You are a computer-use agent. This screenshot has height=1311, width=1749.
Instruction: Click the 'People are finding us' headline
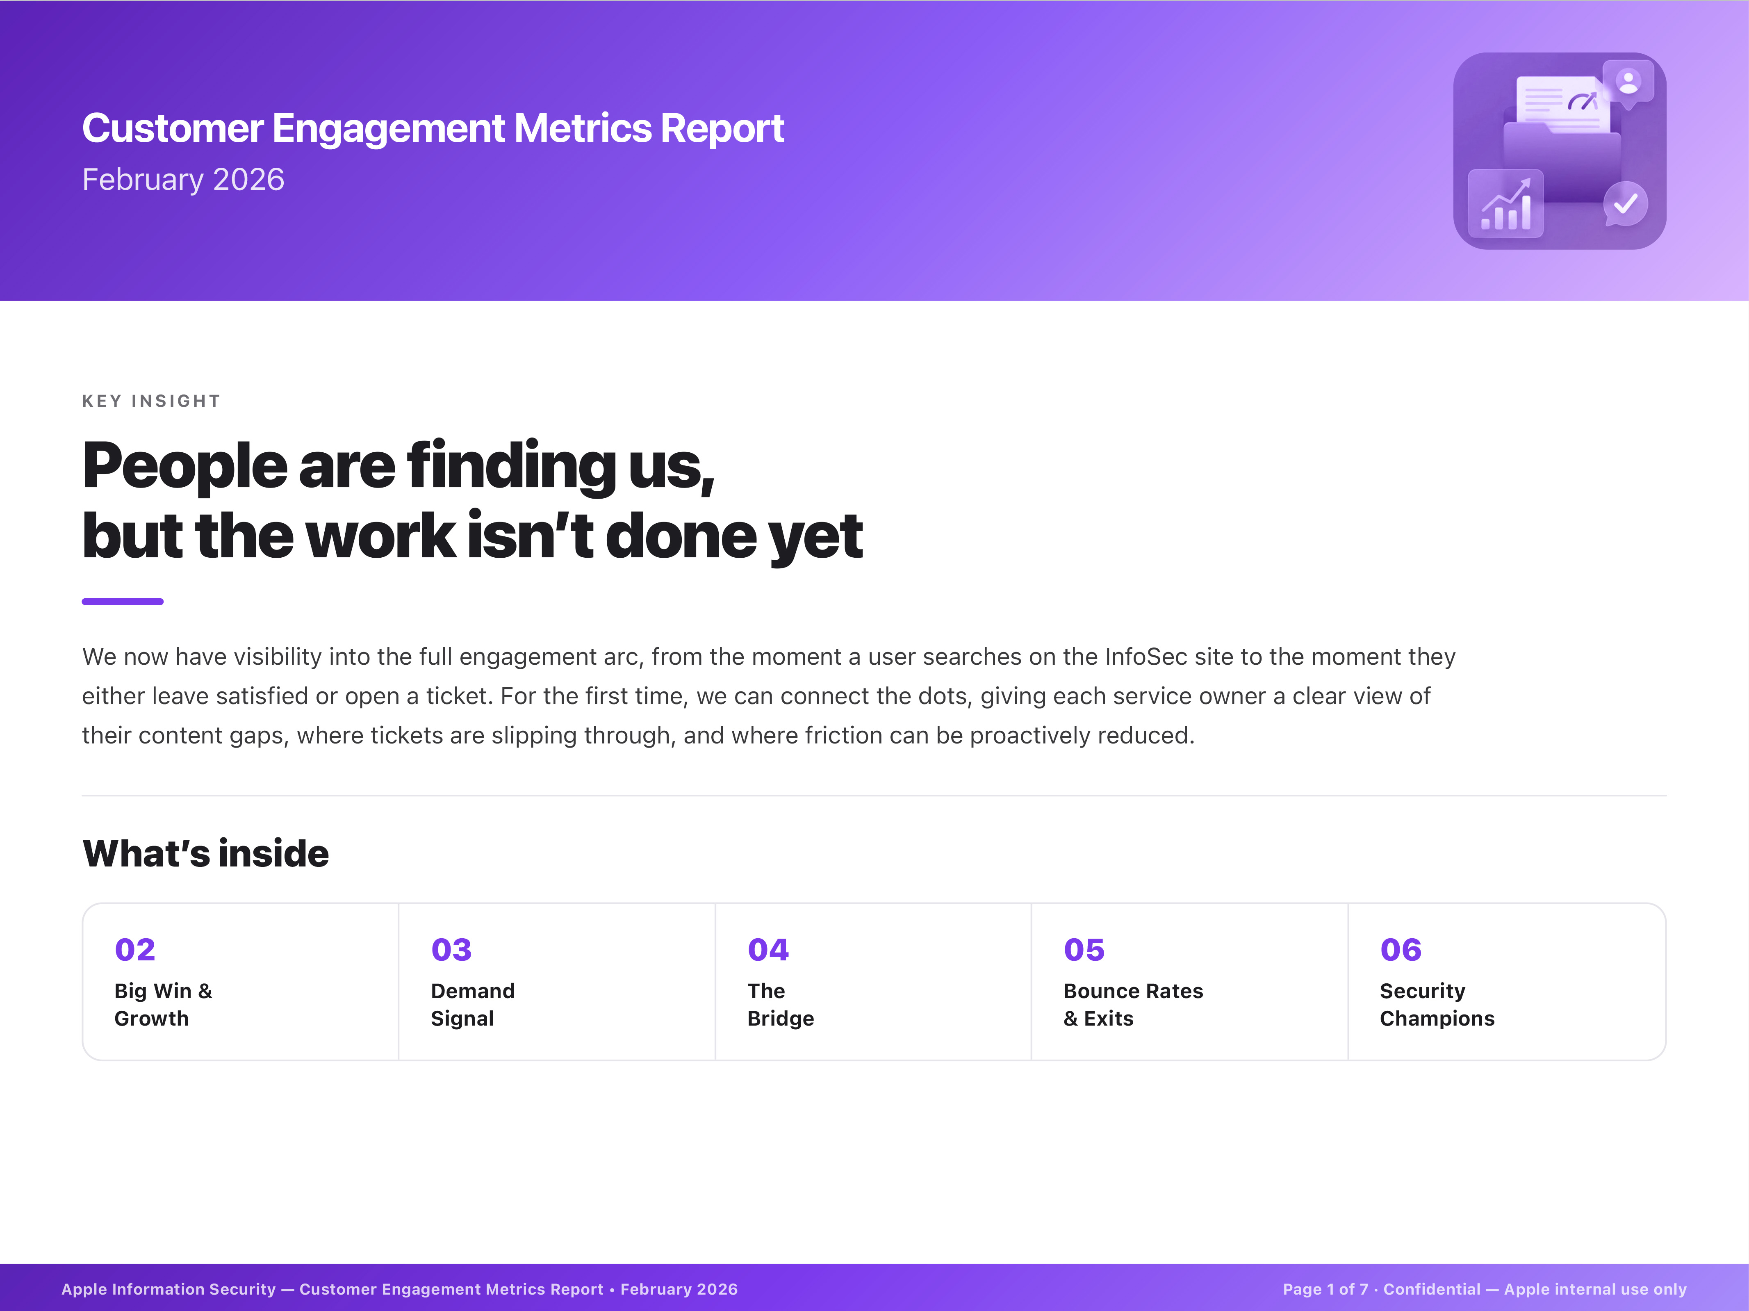pyautogui.click(x=472, y=500)
